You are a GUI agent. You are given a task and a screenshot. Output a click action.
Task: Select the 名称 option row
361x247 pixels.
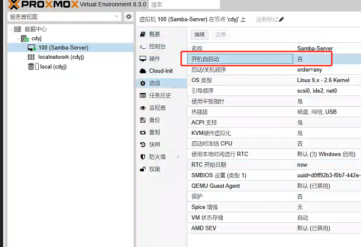tap(274, 48)
